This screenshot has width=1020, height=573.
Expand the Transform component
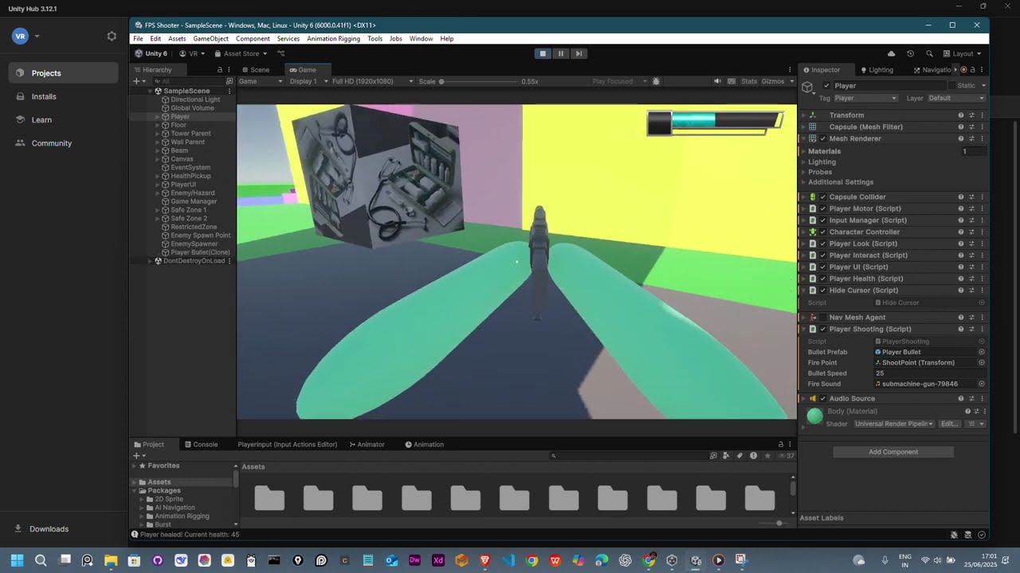click(x=803, y=115)
